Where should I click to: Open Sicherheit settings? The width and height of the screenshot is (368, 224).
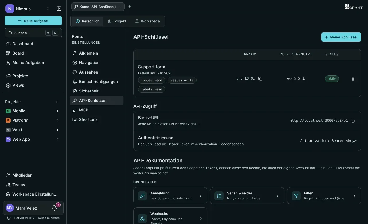(x=96, y=91)
